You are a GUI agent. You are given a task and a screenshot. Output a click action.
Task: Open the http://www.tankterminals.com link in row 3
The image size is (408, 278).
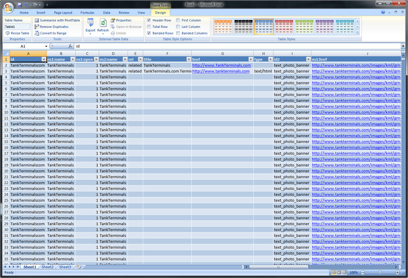pos(221,71)
